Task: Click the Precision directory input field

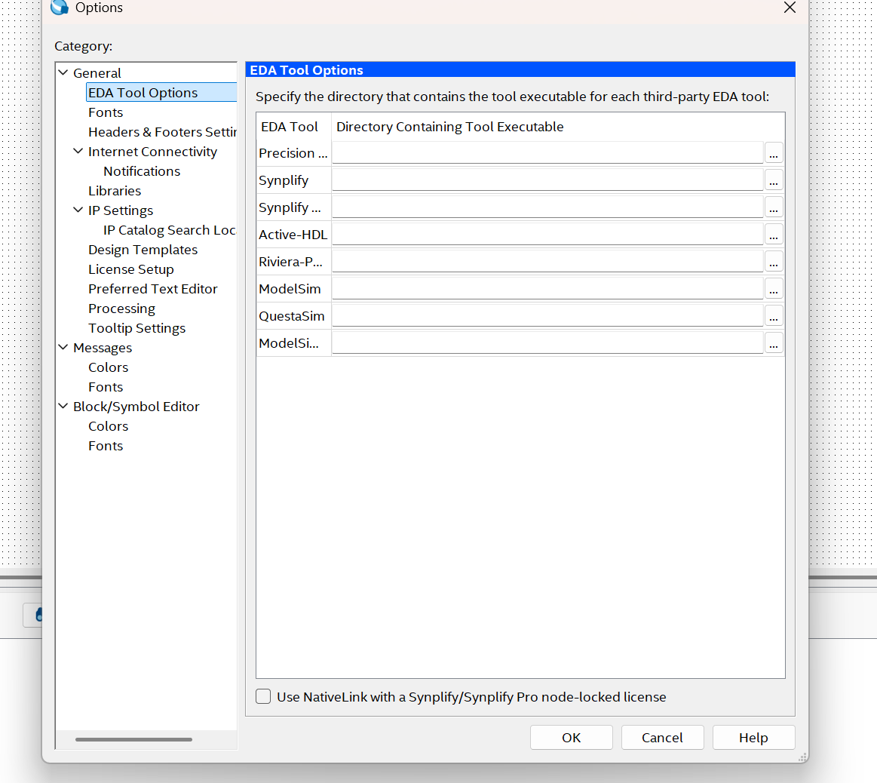Action: tap(547, 153)
